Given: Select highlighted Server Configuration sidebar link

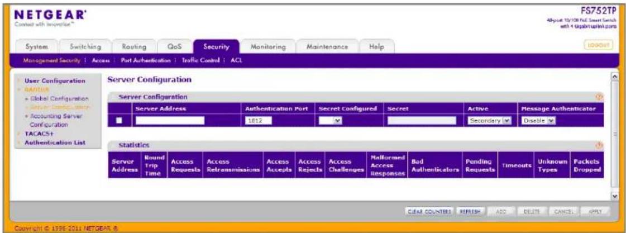Looking at the screenshot, I should tap(60, 107).
